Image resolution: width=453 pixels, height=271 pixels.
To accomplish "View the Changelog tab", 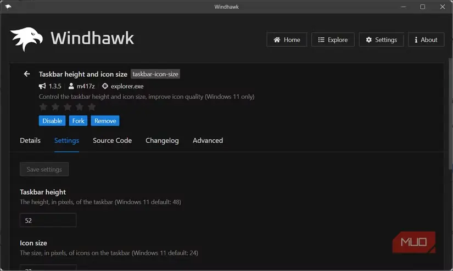I will [162, 140].
